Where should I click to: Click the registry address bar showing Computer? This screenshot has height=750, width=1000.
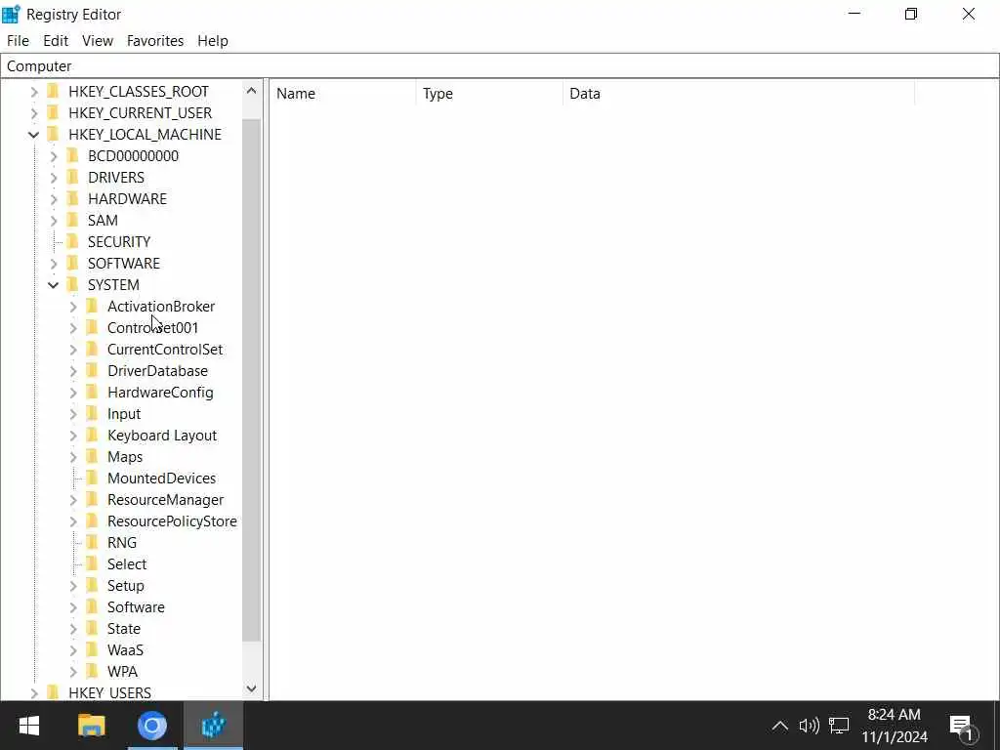pyautogui.click(x=500, y=66)
